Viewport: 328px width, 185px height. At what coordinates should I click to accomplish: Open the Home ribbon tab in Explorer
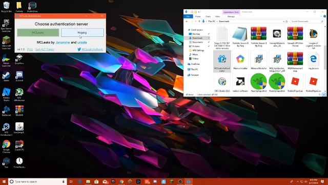click(198, 16)
